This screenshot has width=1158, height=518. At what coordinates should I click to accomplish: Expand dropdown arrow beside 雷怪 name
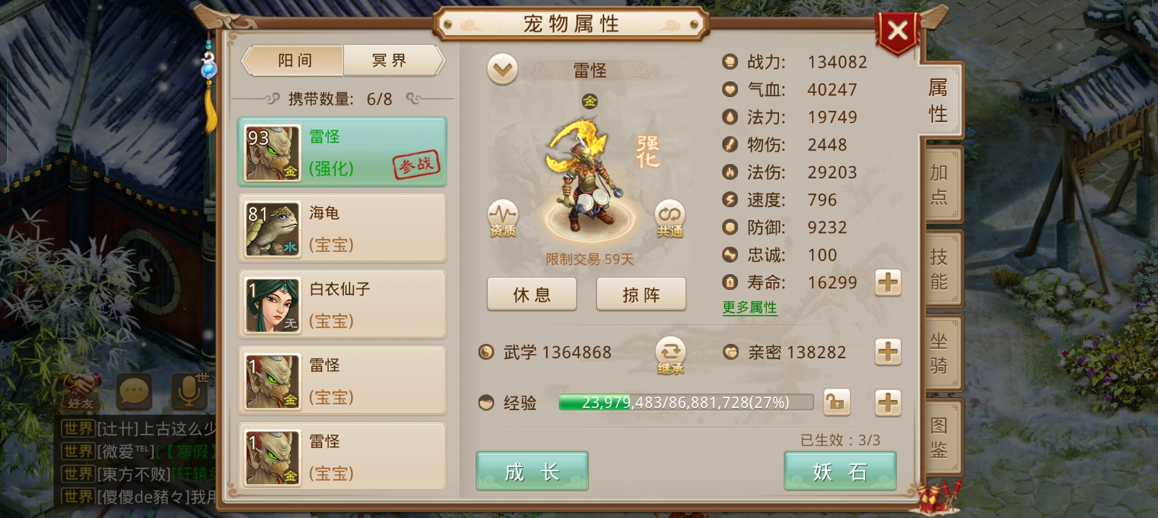pyautogui.click(x=502, y=70)
